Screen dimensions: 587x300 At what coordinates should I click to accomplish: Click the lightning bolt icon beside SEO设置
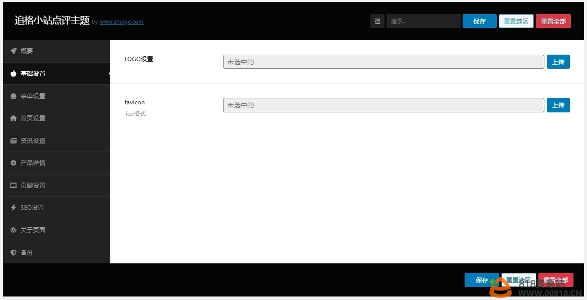pos(14,208)
